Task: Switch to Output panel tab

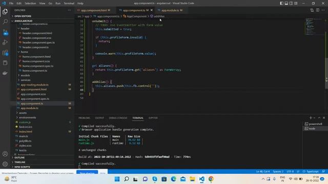Action: pyautogui.click(x=99, y=118)
